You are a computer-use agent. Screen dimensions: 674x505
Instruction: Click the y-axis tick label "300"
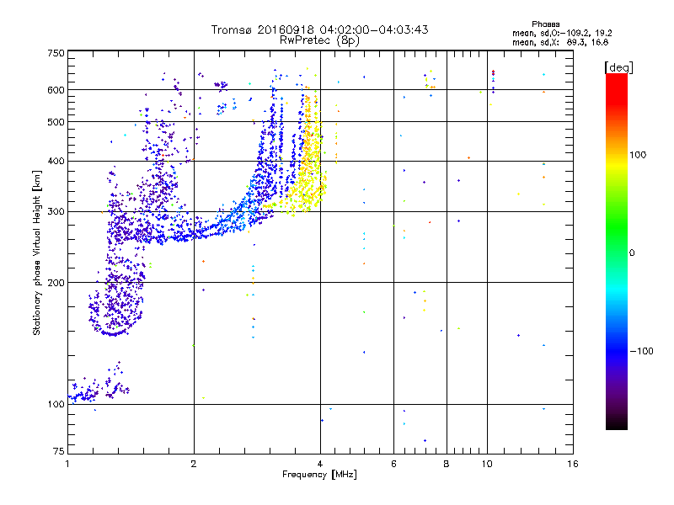(56, 211)
